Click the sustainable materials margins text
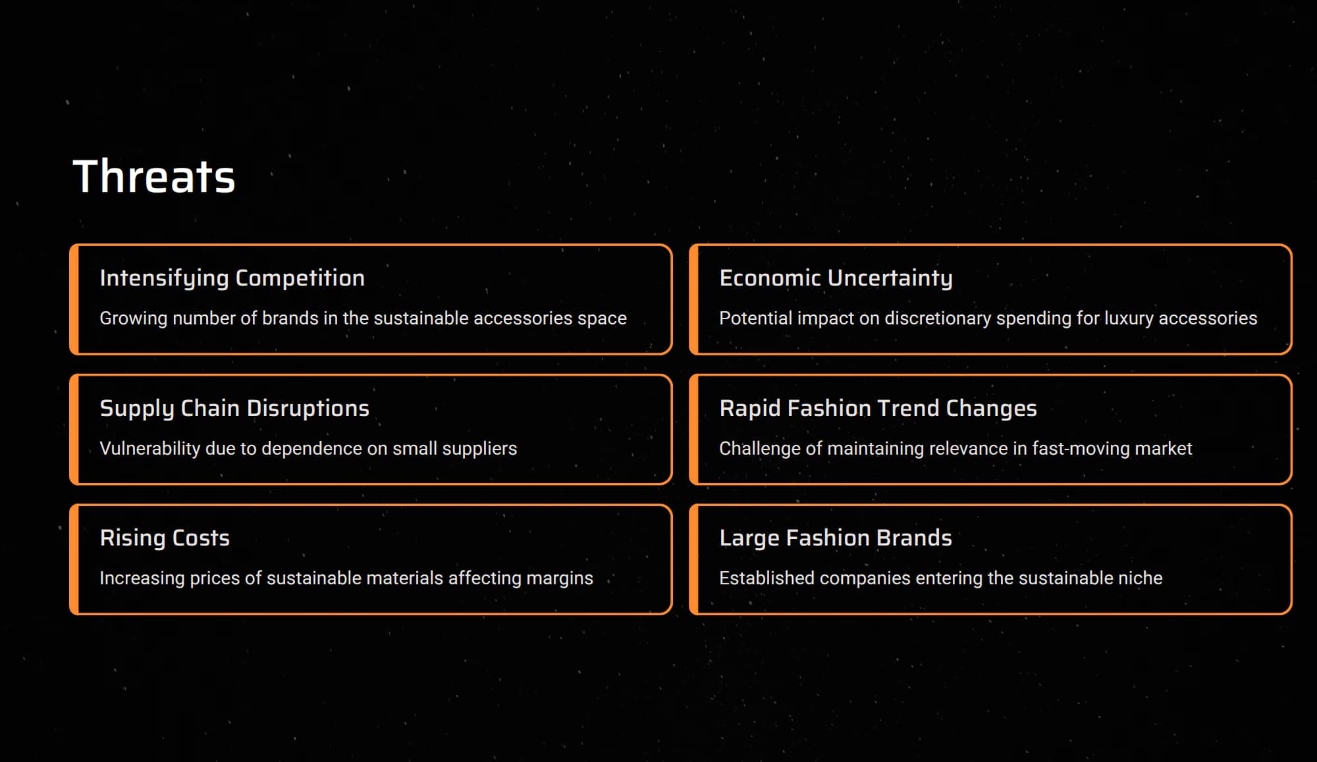This screenshot has height=762, width=1317. [346, 578]
